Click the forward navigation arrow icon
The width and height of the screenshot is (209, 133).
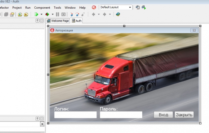pyautogui.click(x=104, y=14)
